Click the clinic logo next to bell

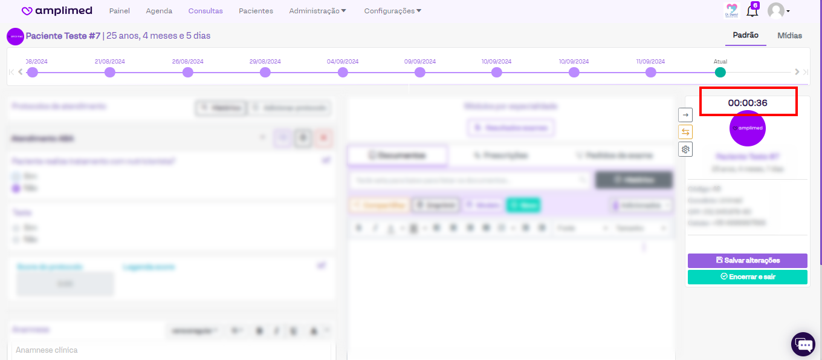pos(731,11)
